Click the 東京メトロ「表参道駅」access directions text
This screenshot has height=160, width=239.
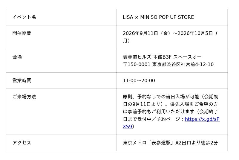click(170, 143)
